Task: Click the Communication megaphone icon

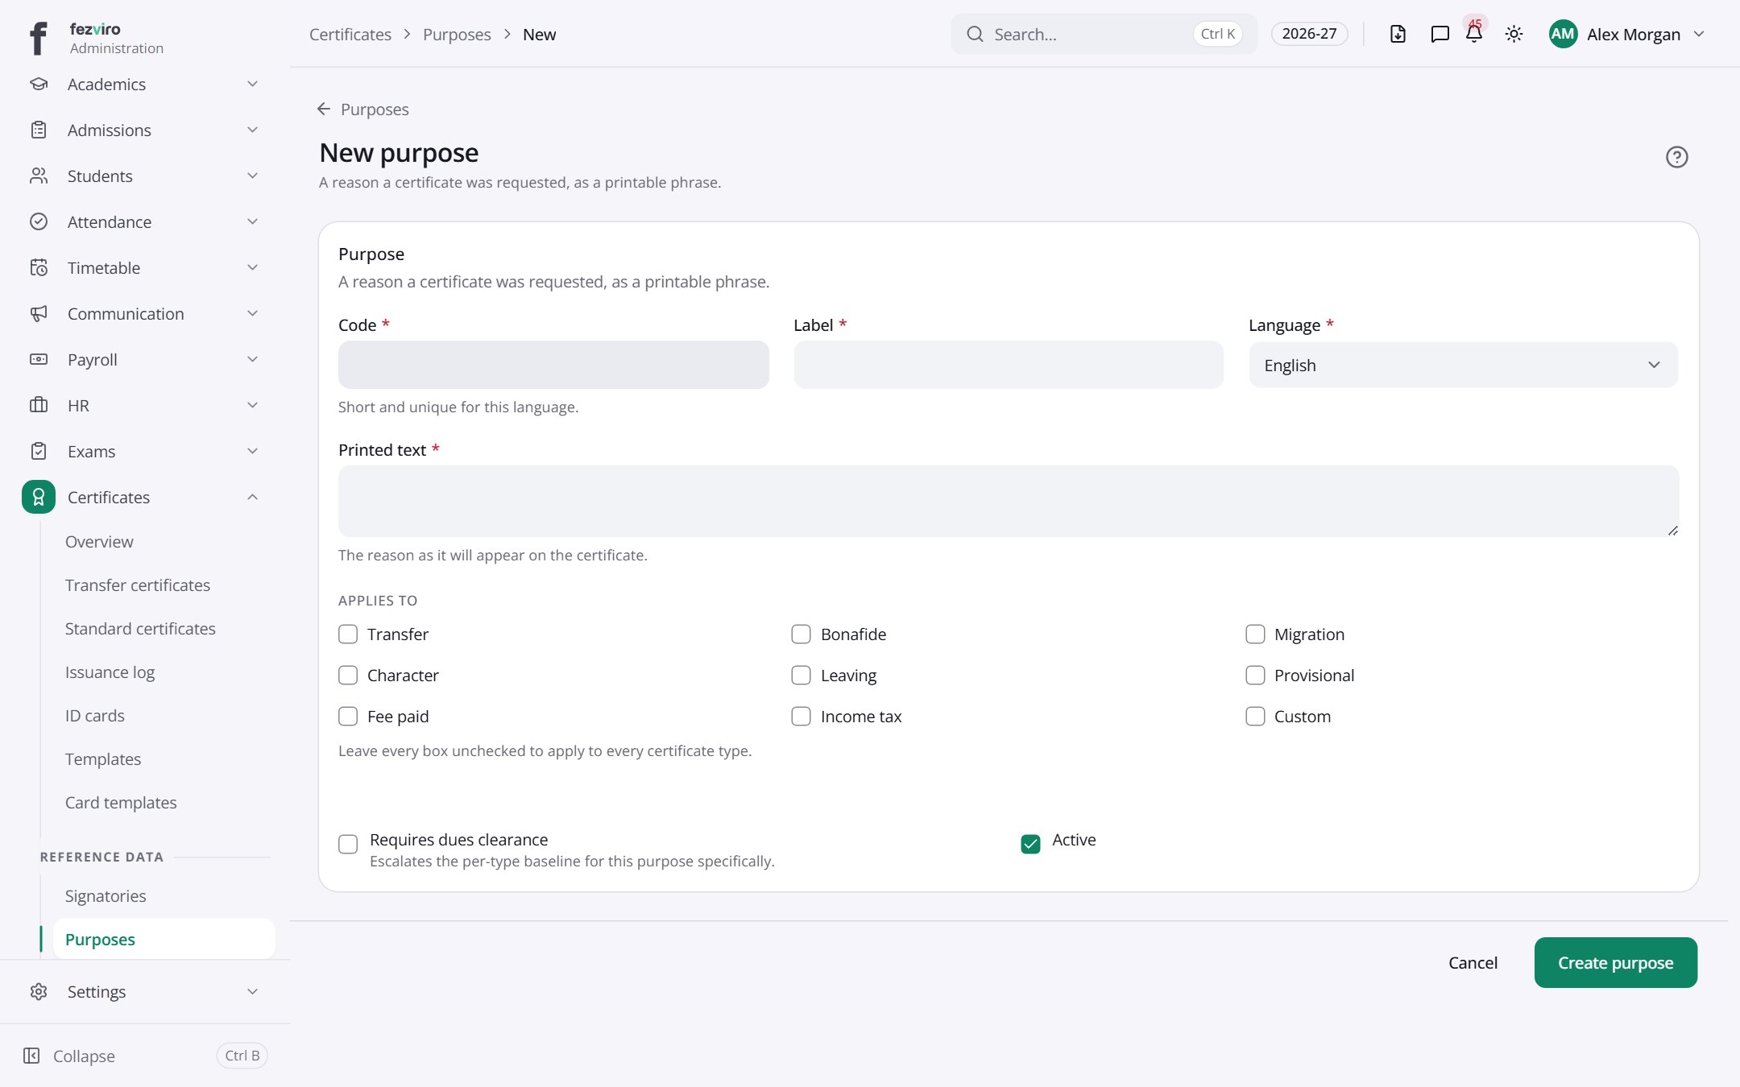Action: pos(39,314)
